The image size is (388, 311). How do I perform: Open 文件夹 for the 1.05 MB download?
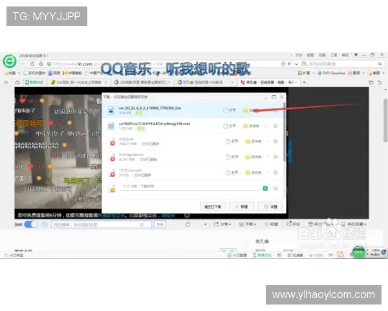(251, 126)
